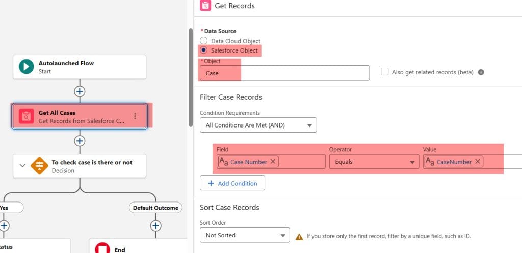Screen dimensions: 522x253
Task: Select the To check case decision element
Action: pyautogui.click(x=80, y=165)
